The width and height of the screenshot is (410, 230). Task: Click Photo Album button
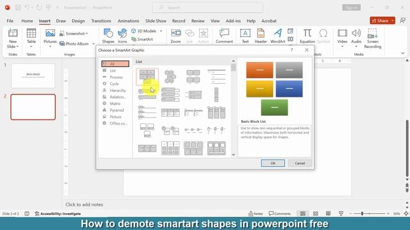pos(74,44)
